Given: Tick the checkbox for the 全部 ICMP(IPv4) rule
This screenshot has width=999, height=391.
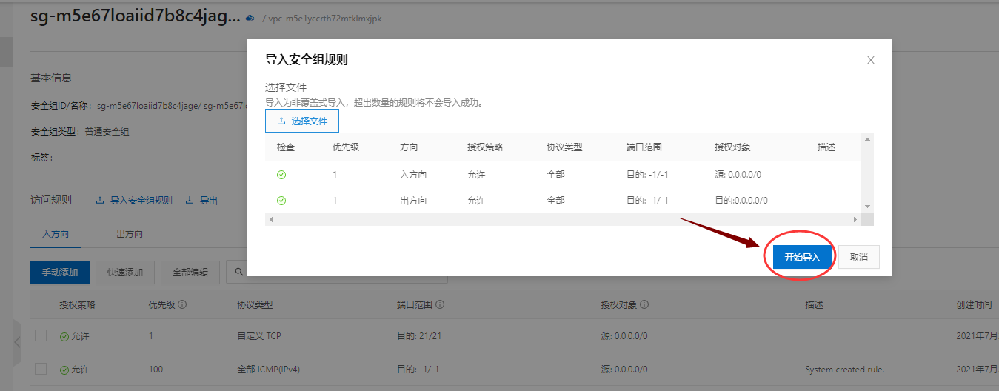Looking at the screenshot, I should (x=41, y=369).
